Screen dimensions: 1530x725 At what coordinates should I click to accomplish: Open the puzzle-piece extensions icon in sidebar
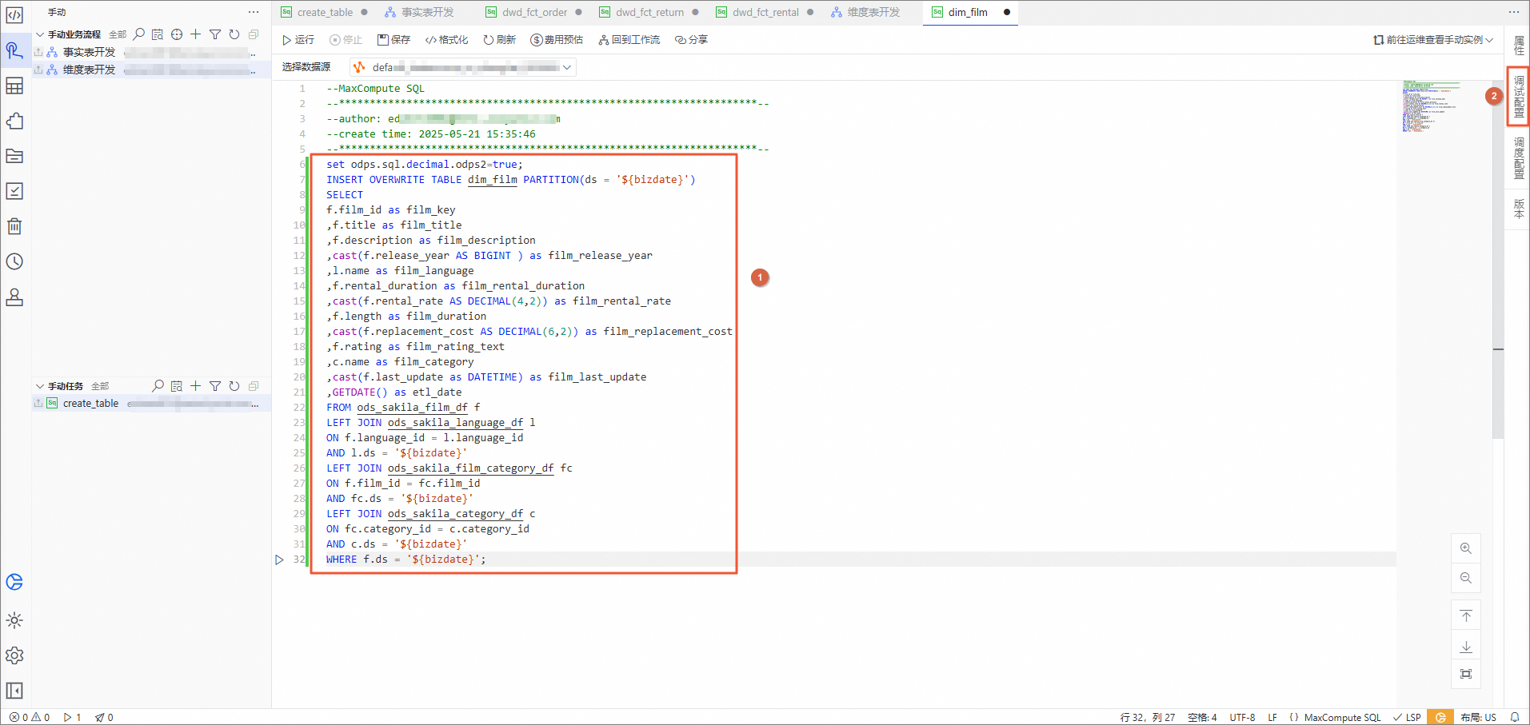[14, 121]
